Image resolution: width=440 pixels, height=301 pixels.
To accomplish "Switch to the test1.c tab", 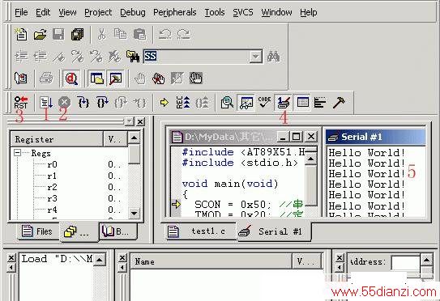I will (200, 231).
